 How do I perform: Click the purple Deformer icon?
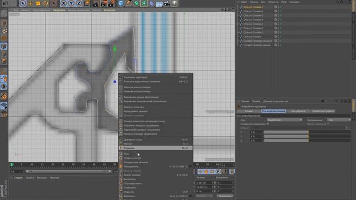point(151,3)
